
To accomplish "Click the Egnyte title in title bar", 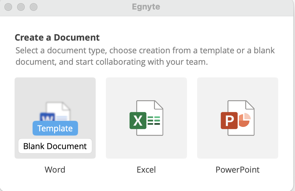I will (146, 7).
